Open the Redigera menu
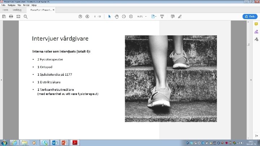This screenshot has height=146, width=260. [11, 6]
